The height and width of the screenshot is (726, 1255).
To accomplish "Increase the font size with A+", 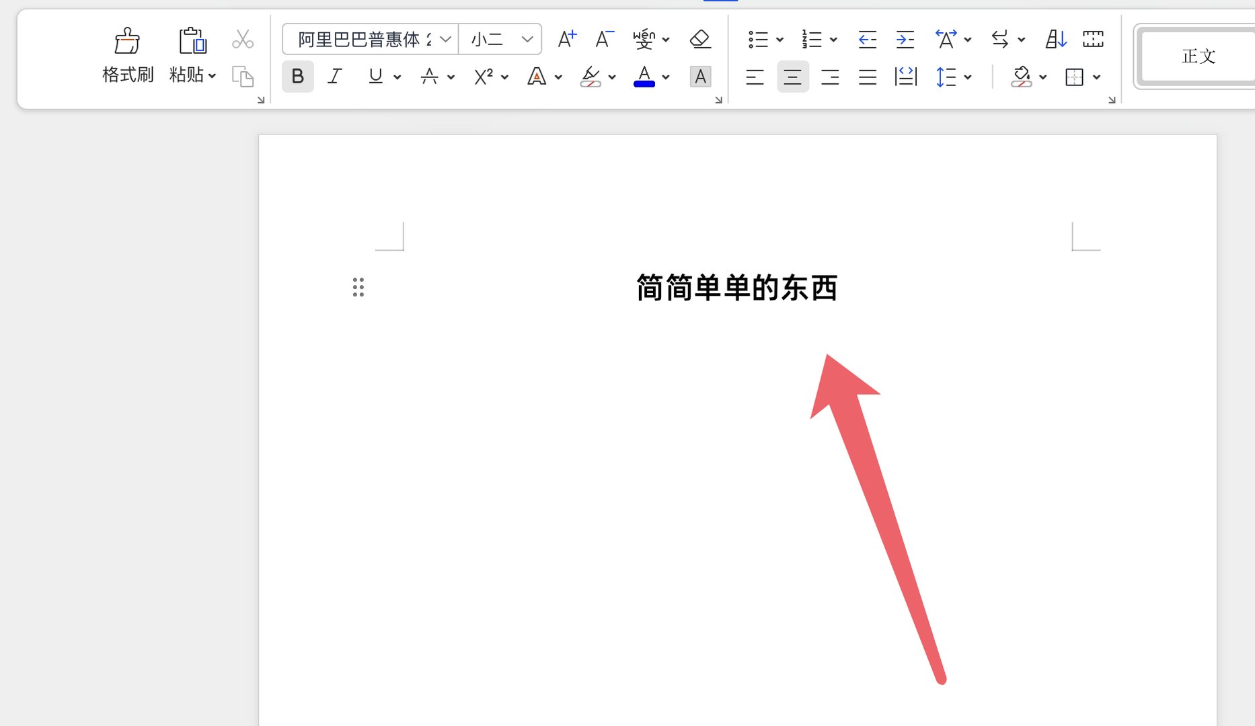I will pos(566,38).
